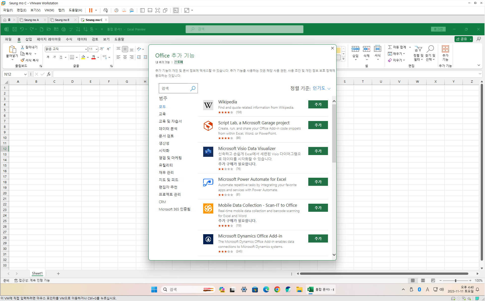This screenshot has width=485, height=301.
Task: Switch to My Add-ins tab in dialog
Action: 162,62
